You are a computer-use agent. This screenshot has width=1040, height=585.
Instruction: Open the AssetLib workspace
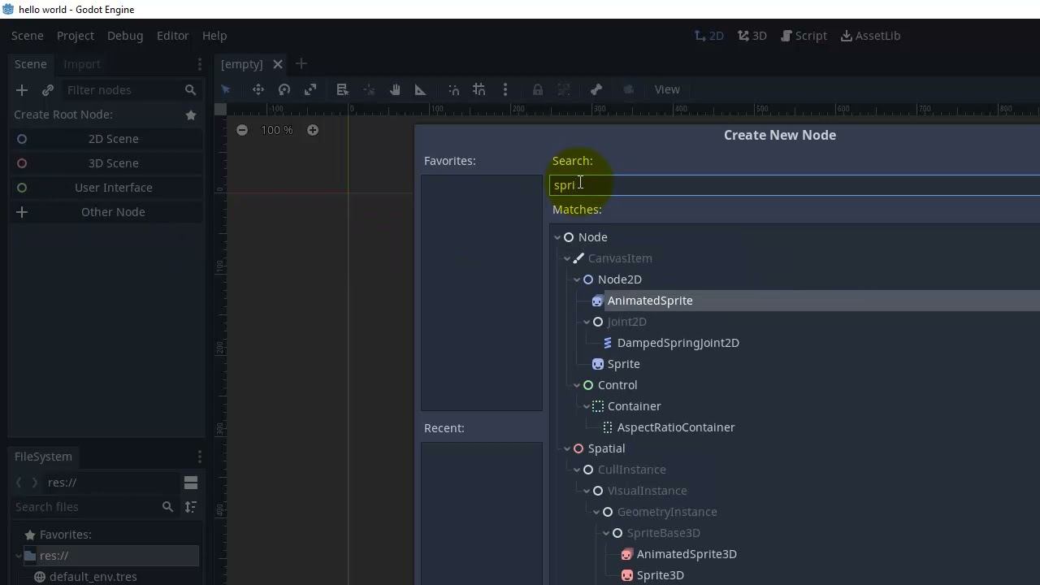point(870,36)
